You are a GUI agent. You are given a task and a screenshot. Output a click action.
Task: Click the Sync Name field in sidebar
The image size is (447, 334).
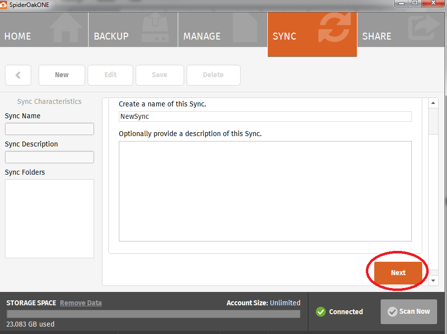pos(50,129)
